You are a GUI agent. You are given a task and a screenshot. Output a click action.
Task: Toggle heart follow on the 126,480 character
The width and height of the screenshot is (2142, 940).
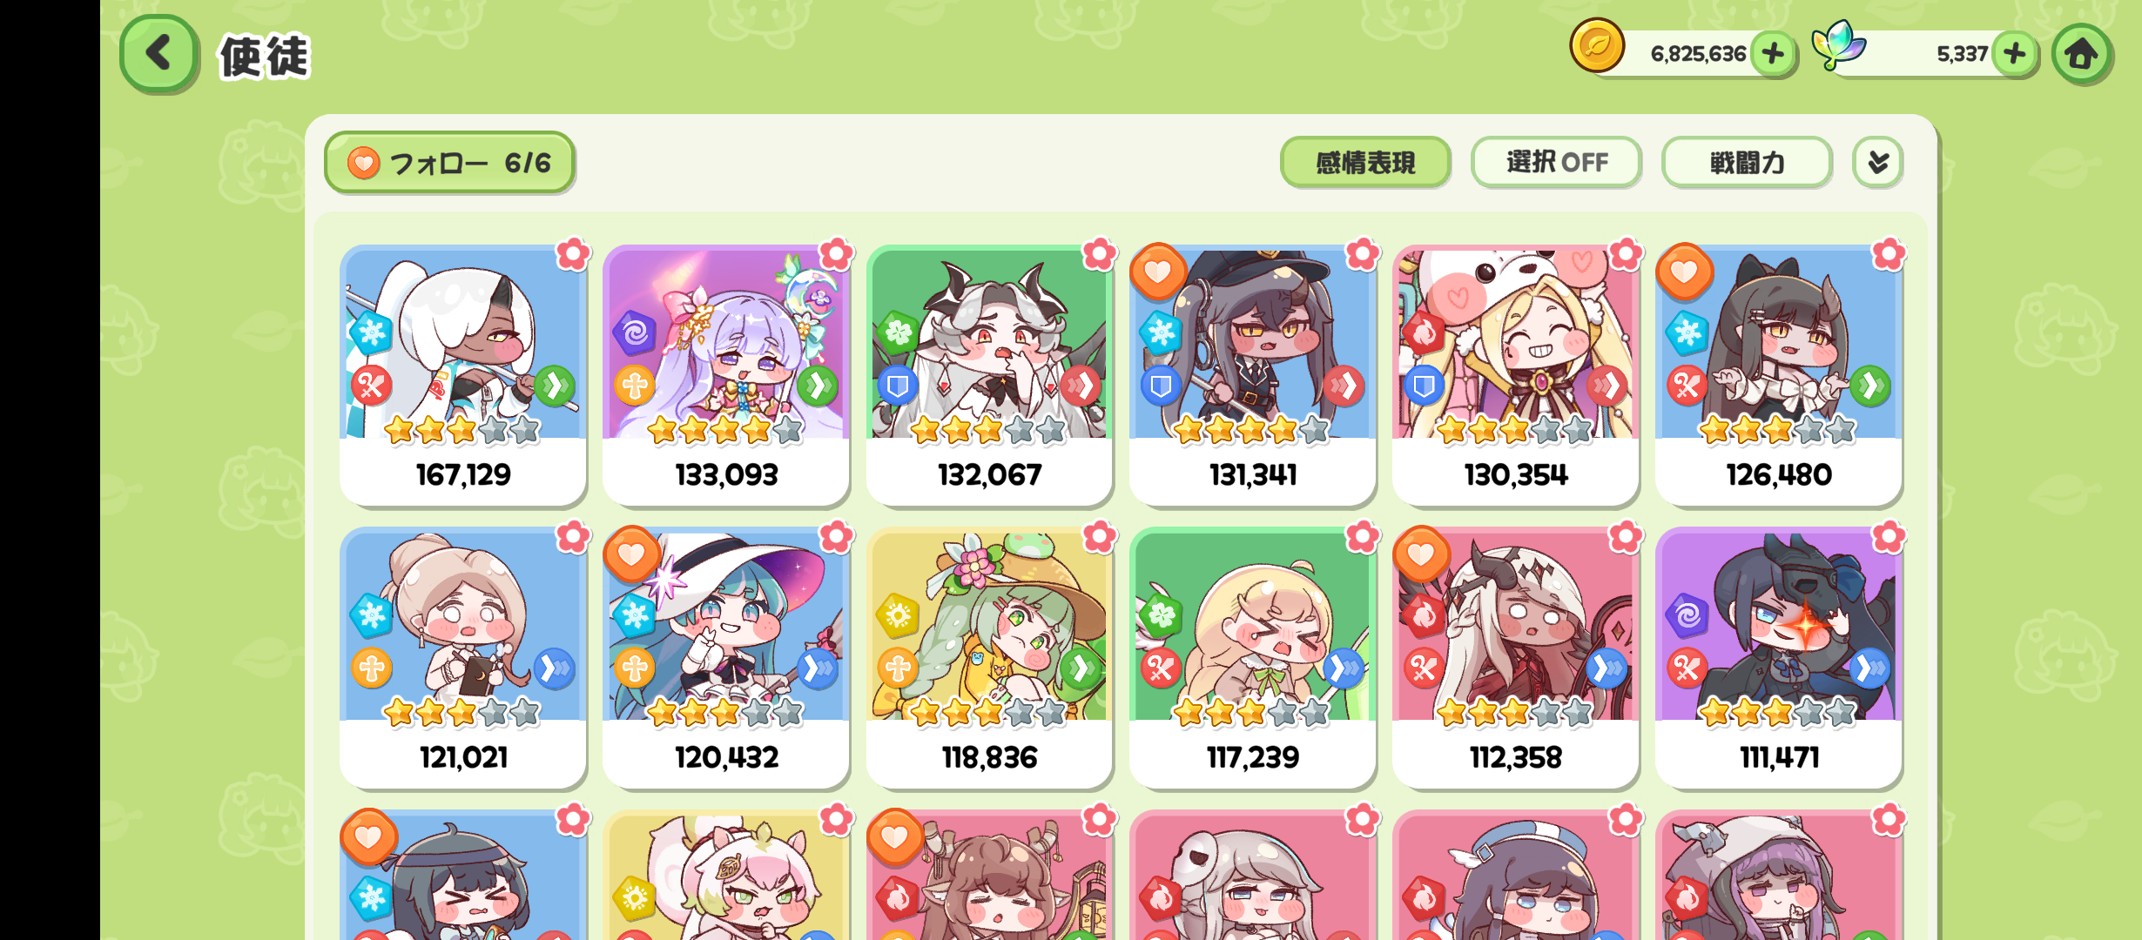(x=1684, y=272)
